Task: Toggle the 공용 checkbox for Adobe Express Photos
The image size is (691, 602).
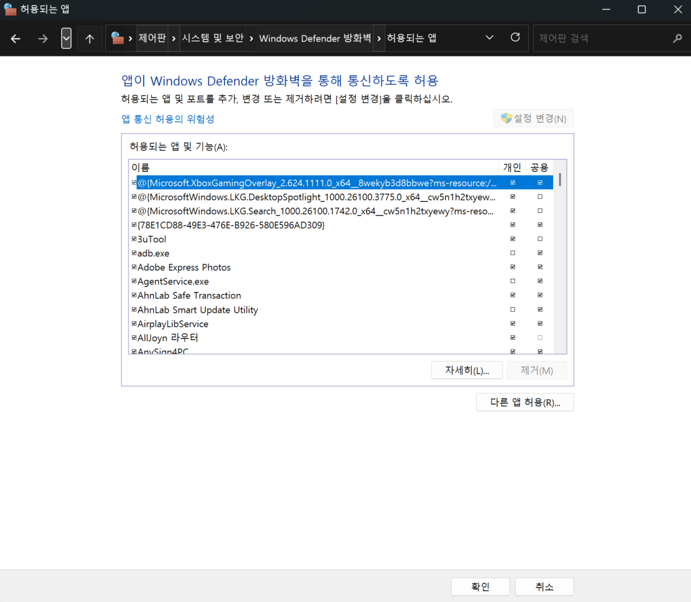Action: [x=540, y=267]
